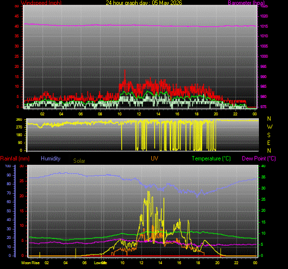Click the S compass direction label

[x=269, y=135]
